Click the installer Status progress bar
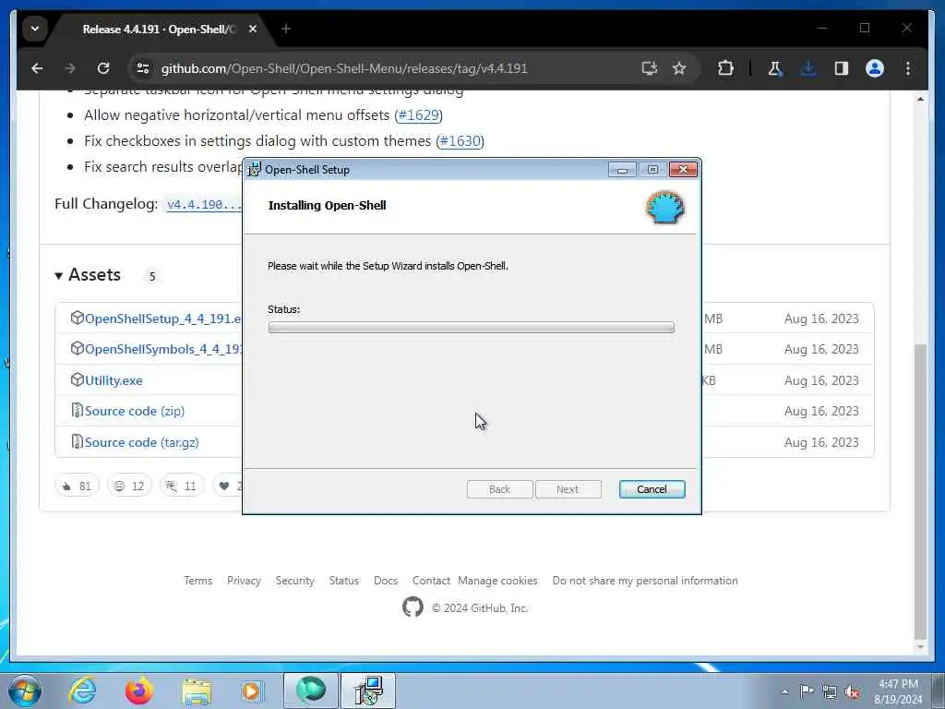Screen dimensions: 945x709 (x=471, y=328)
